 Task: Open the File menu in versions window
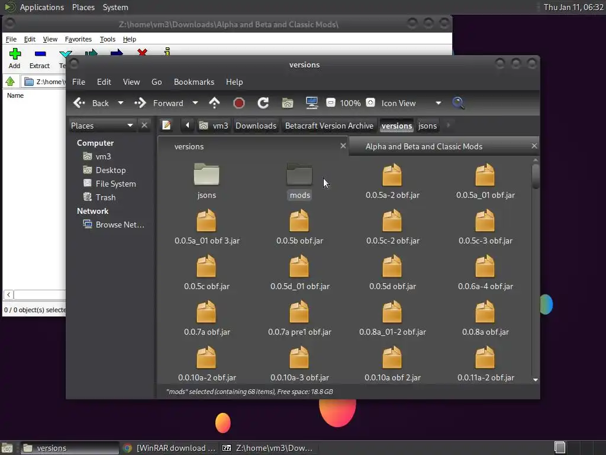point(79,82)
